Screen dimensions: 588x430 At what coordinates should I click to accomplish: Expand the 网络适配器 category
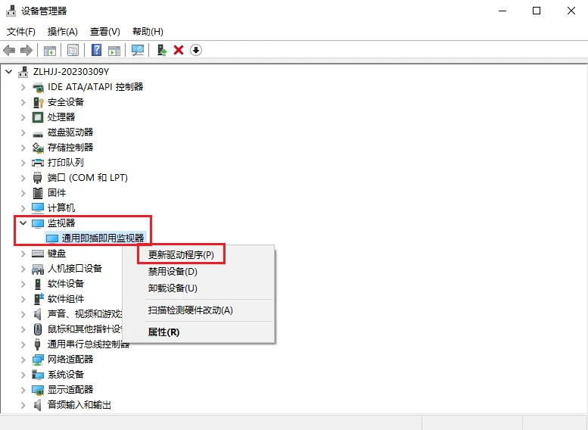(23, 359)
